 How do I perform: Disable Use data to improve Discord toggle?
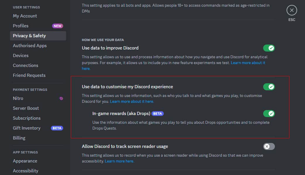(x=269, y=48)
